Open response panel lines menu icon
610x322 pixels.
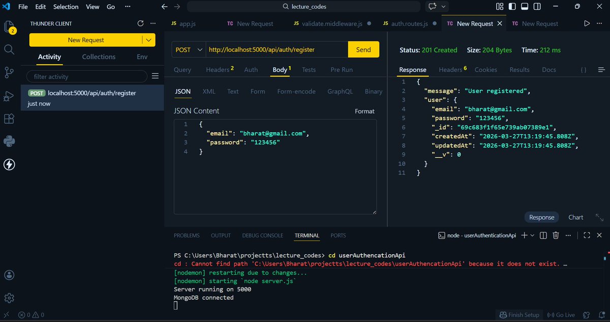click(601, 70)
